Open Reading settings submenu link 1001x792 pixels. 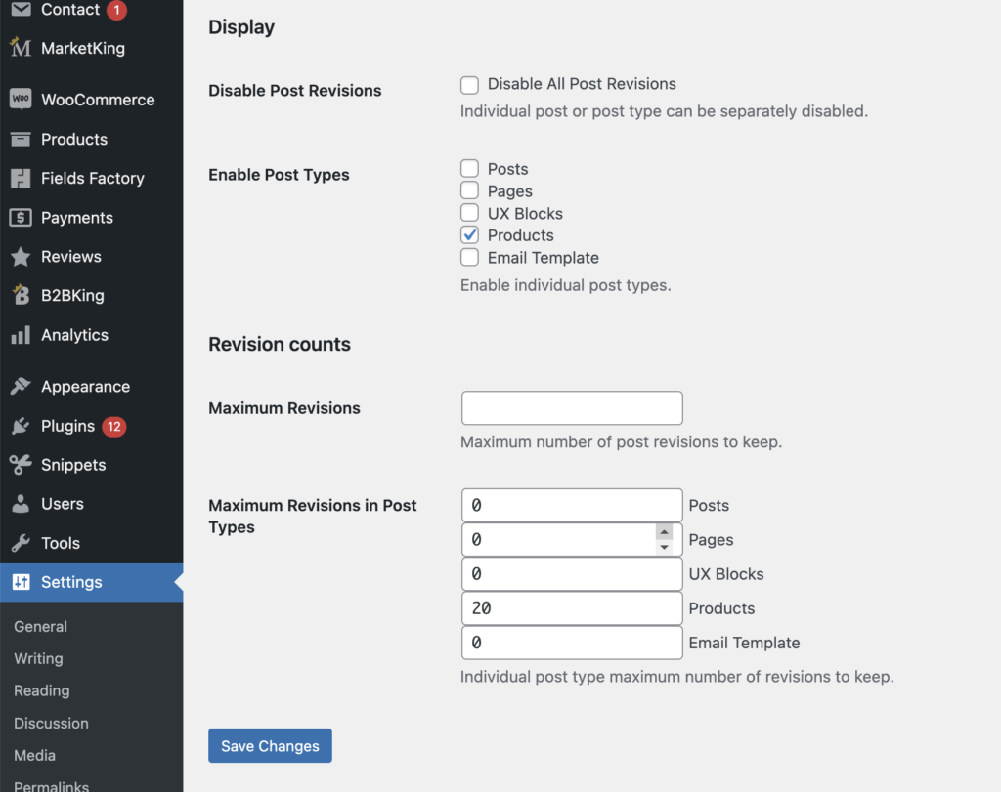41,690
